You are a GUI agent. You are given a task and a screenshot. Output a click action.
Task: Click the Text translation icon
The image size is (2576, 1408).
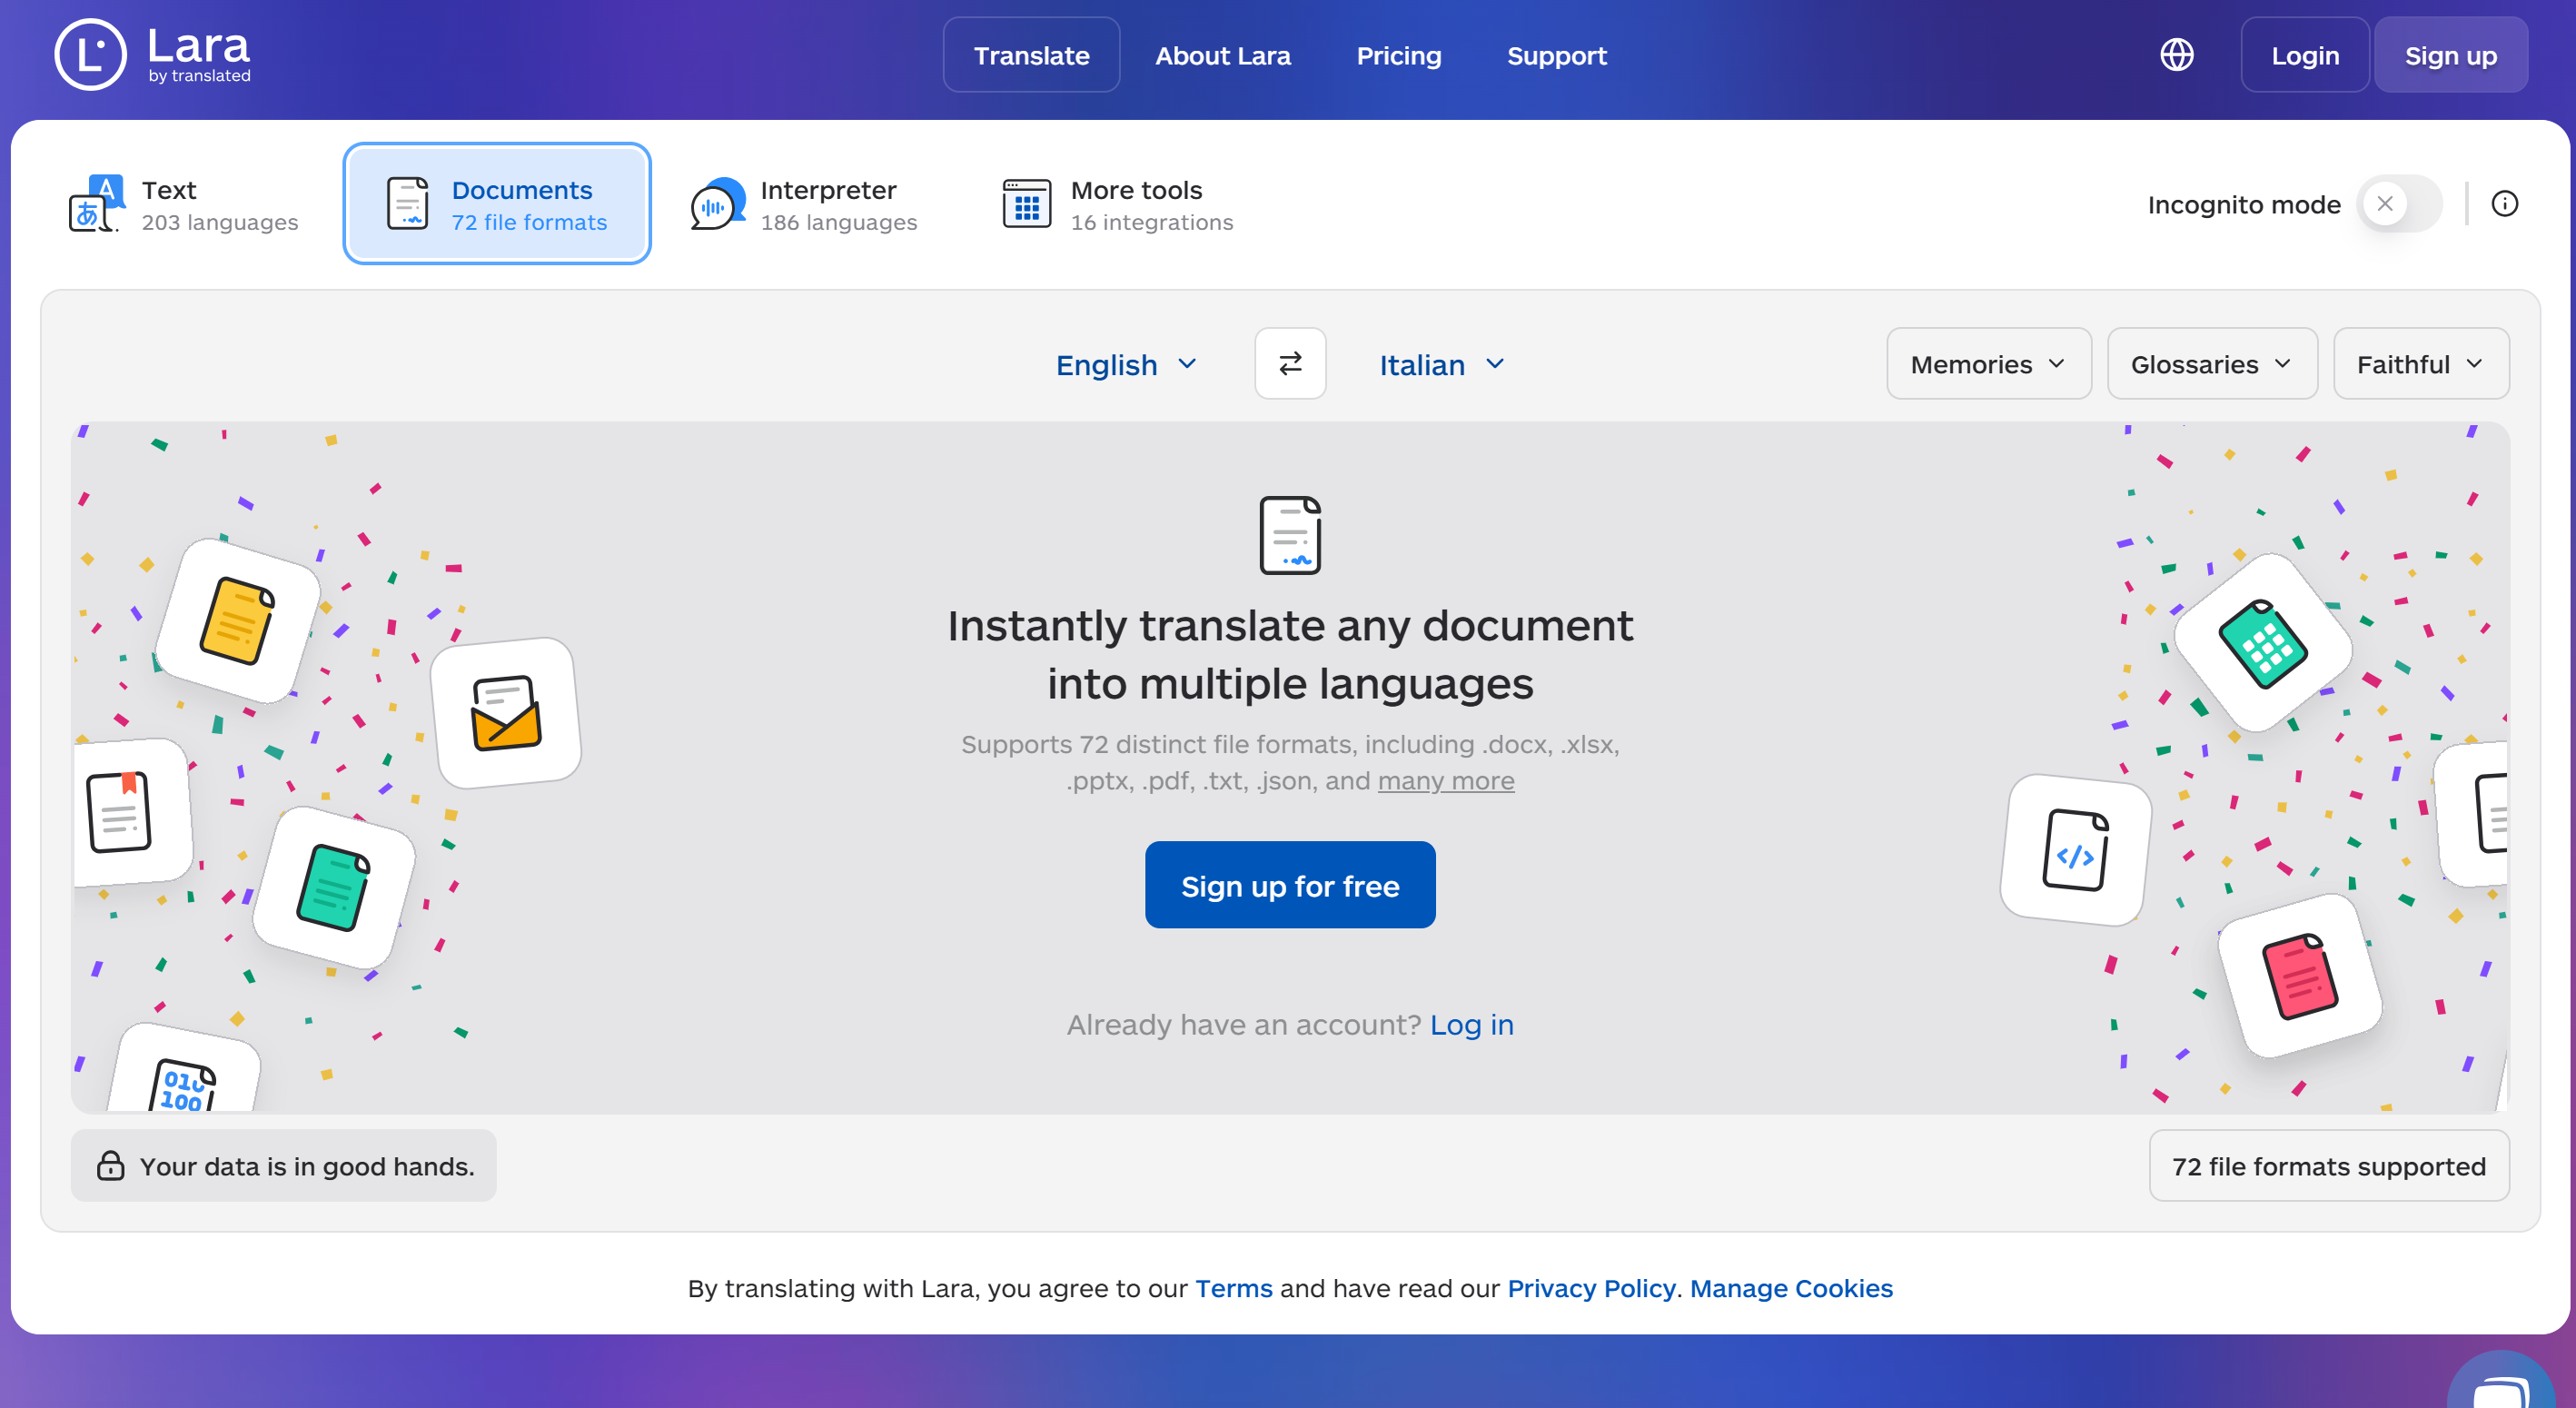96,204
